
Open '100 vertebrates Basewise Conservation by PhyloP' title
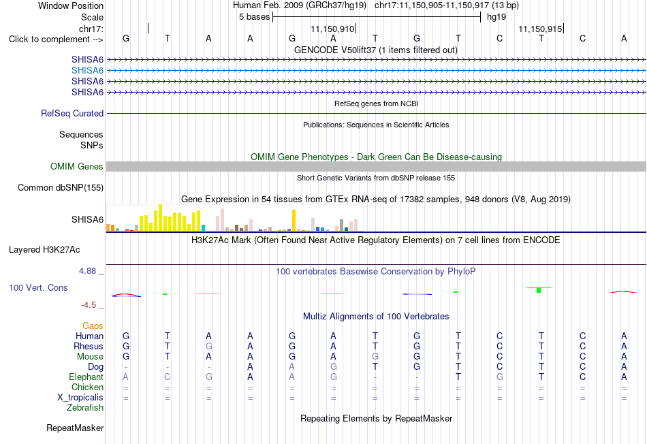pos(376,272)
